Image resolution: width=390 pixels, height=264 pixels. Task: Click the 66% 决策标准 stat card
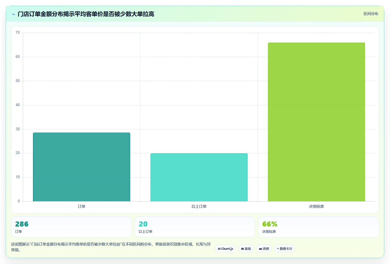tap(318, 227)
